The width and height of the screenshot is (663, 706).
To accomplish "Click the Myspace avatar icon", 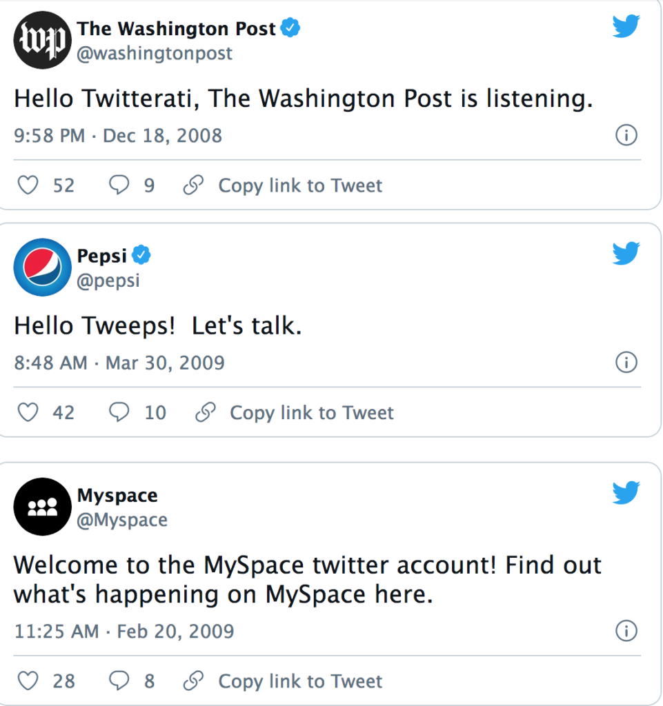I will pyautogui.click(x=42, y=507).
